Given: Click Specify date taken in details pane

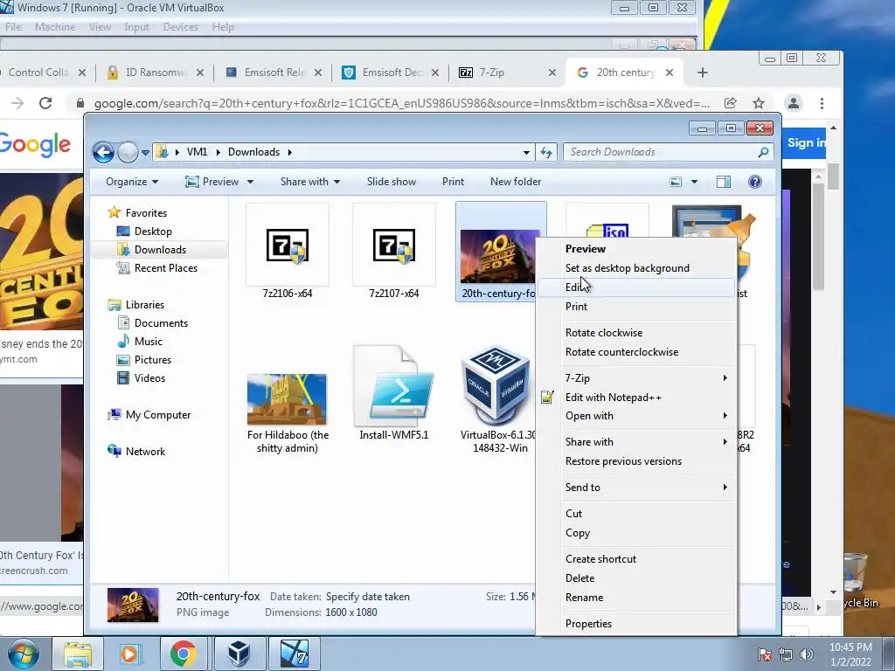Looking at the screenshot, I should (x=368, y=597).
